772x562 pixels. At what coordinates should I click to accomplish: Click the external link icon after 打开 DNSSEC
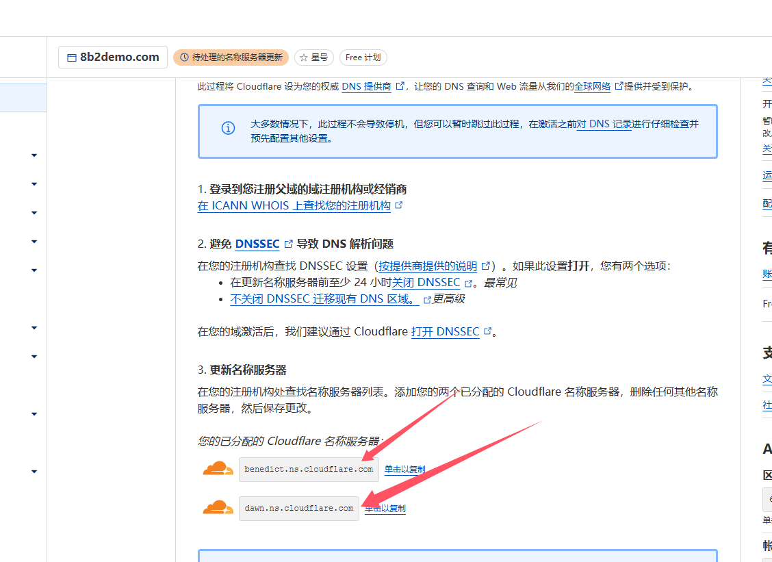(x=487, y=331)
